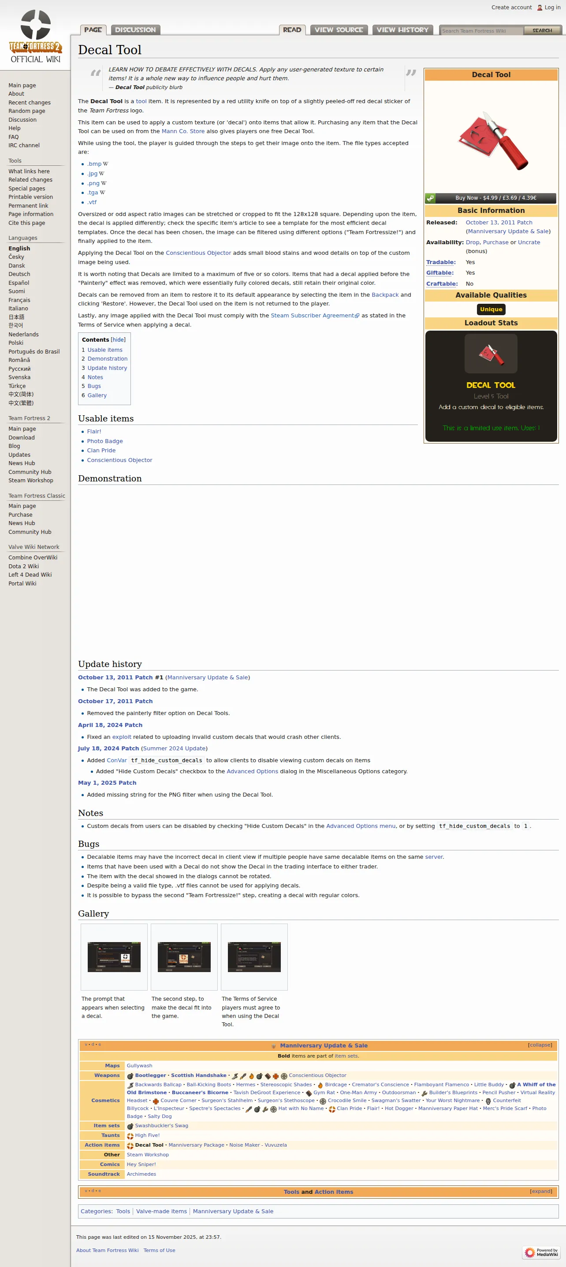The width and height of the screenshot is (566, 1267).
Task: Open the Read tab
Action: tap(292, 30)
